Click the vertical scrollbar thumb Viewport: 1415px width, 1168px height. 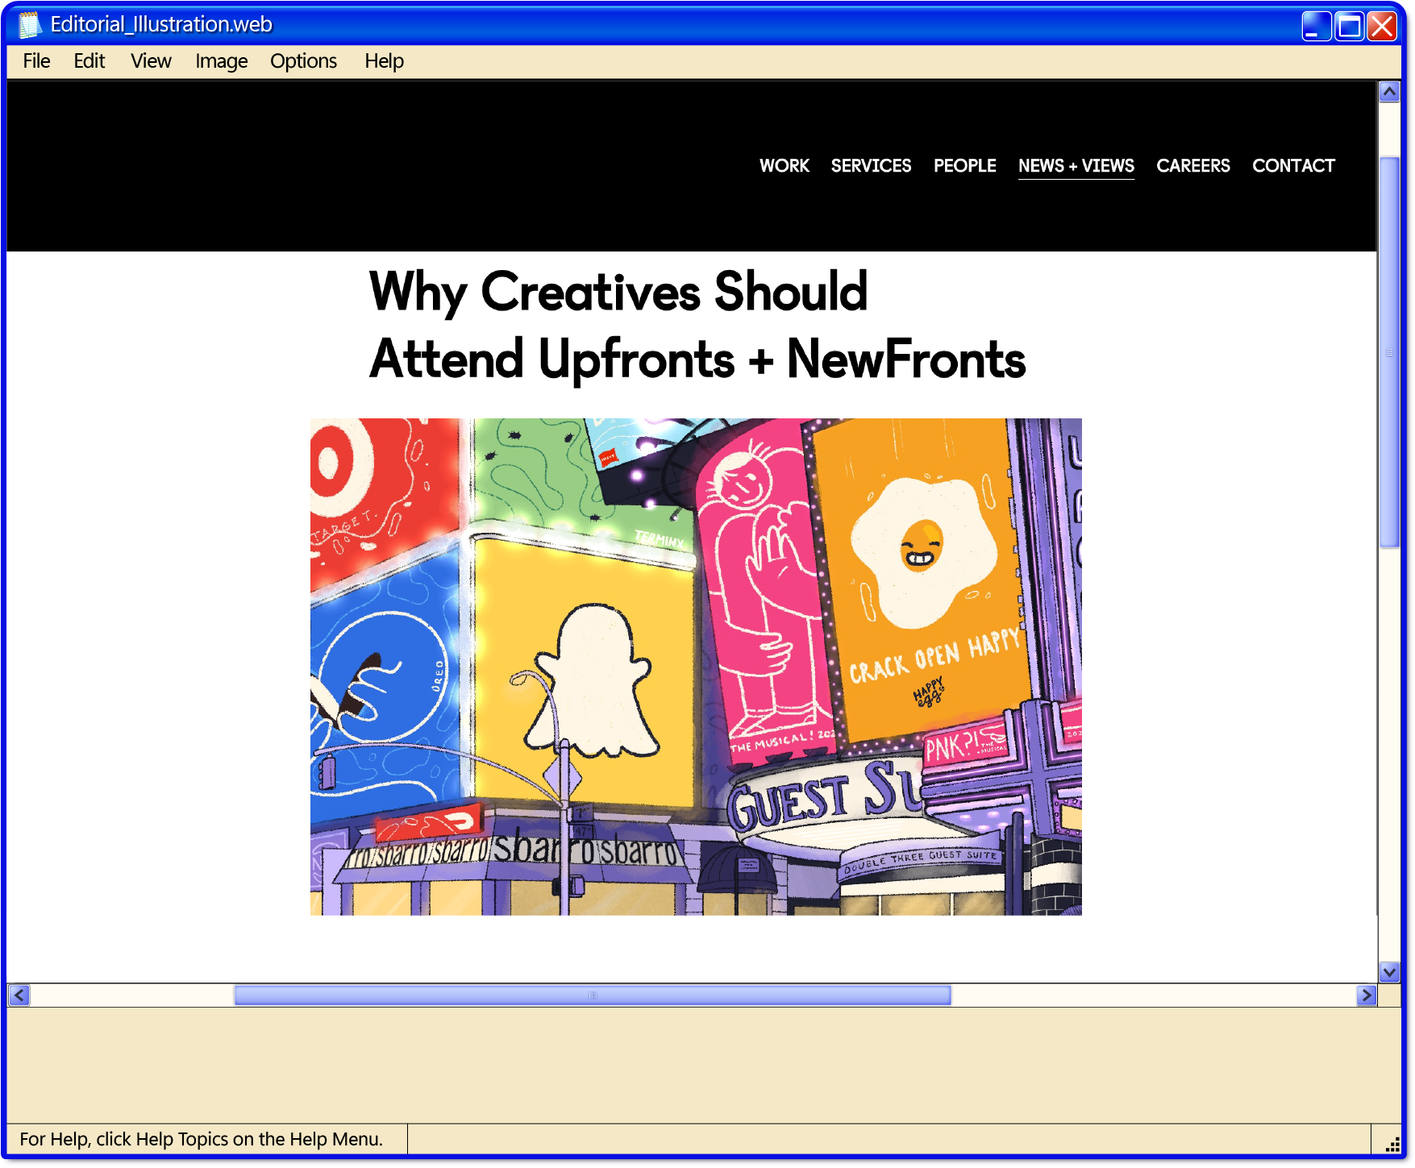coord(1388,352)
